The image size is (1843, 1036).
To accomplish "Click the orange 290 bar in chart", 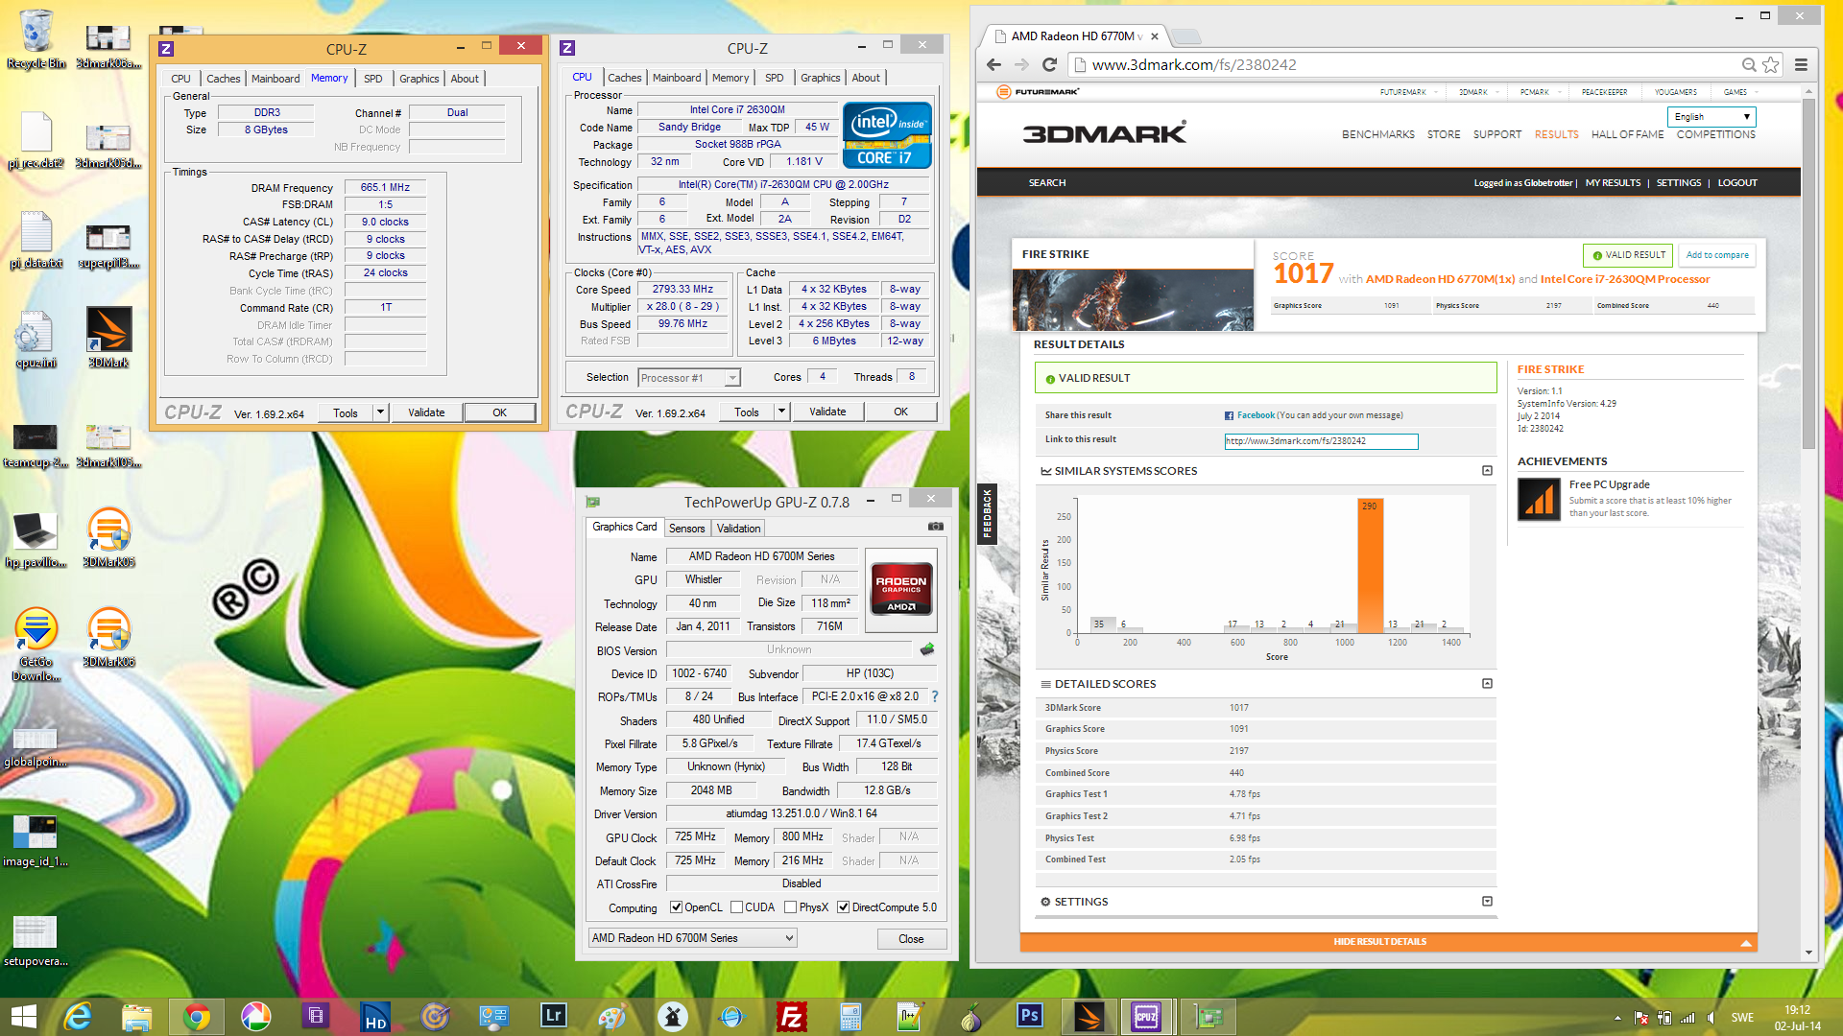I will point(1371,564).
